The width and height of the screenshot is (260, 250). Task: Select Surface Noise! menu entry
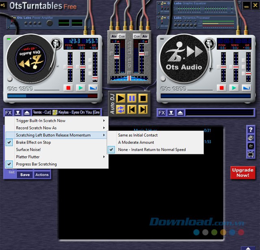[x=28, y=149]
